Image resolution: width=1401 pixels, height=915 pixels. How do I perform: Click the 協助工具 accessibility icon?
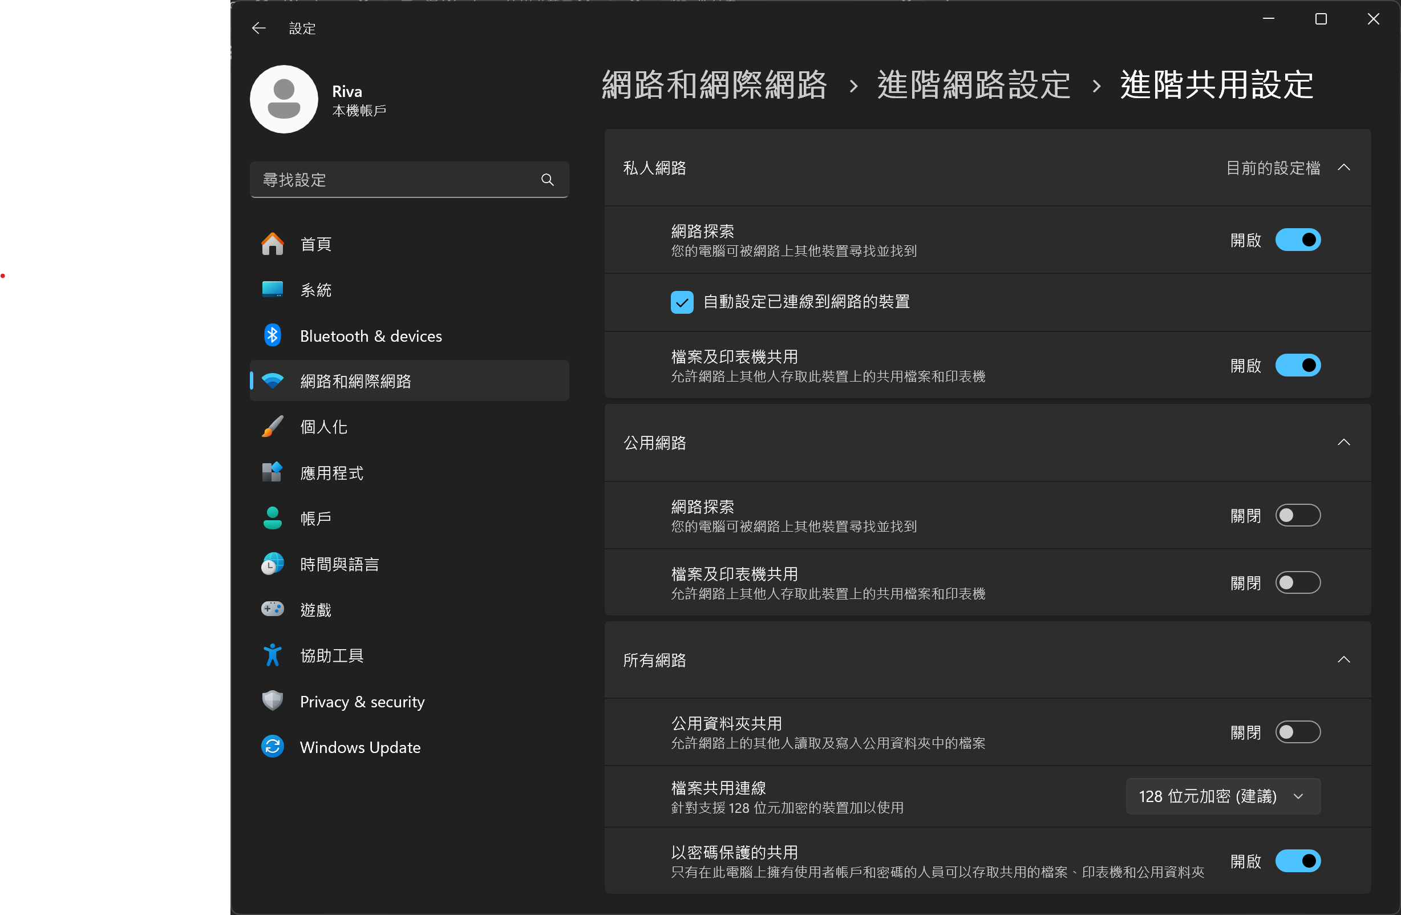click(272, 655)
